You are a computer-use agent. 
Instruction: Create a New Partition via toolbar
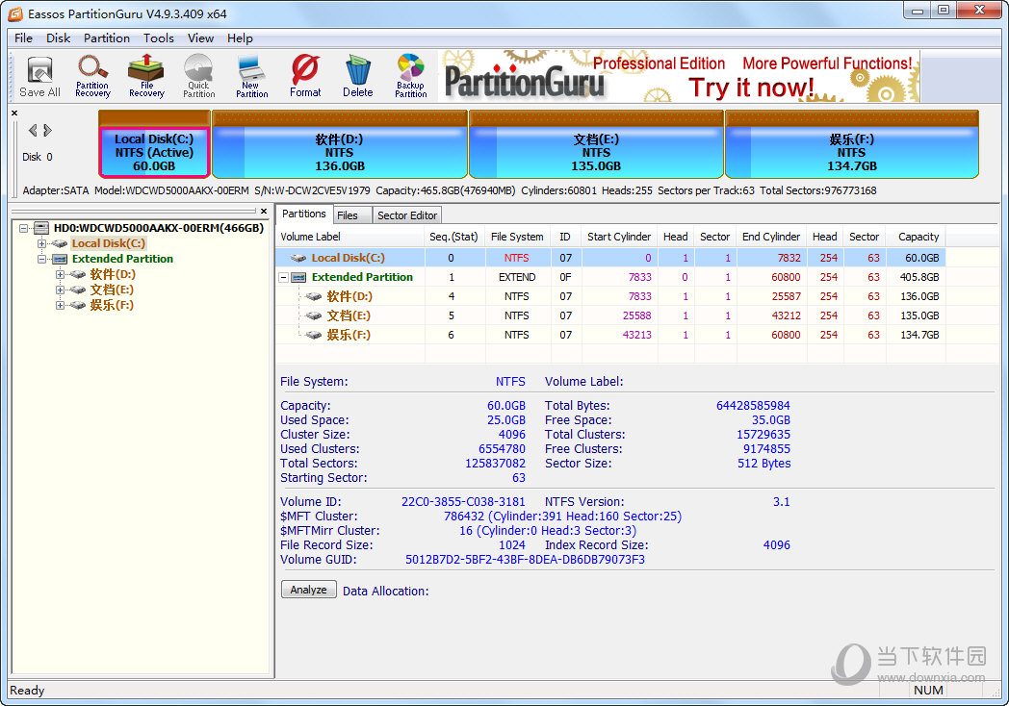251,77
